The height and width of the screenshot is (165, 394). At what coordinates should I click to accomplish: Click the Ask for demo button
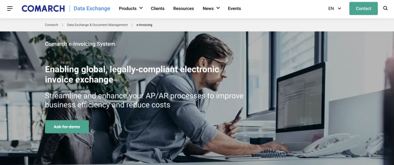(x=67, y=127)
